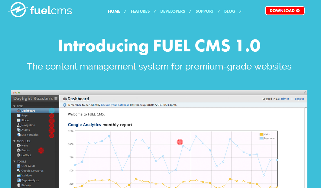Screen dimensions: 321x188
Task: Click the Validate checkmark icon
Action: click(x=19, y=176)
